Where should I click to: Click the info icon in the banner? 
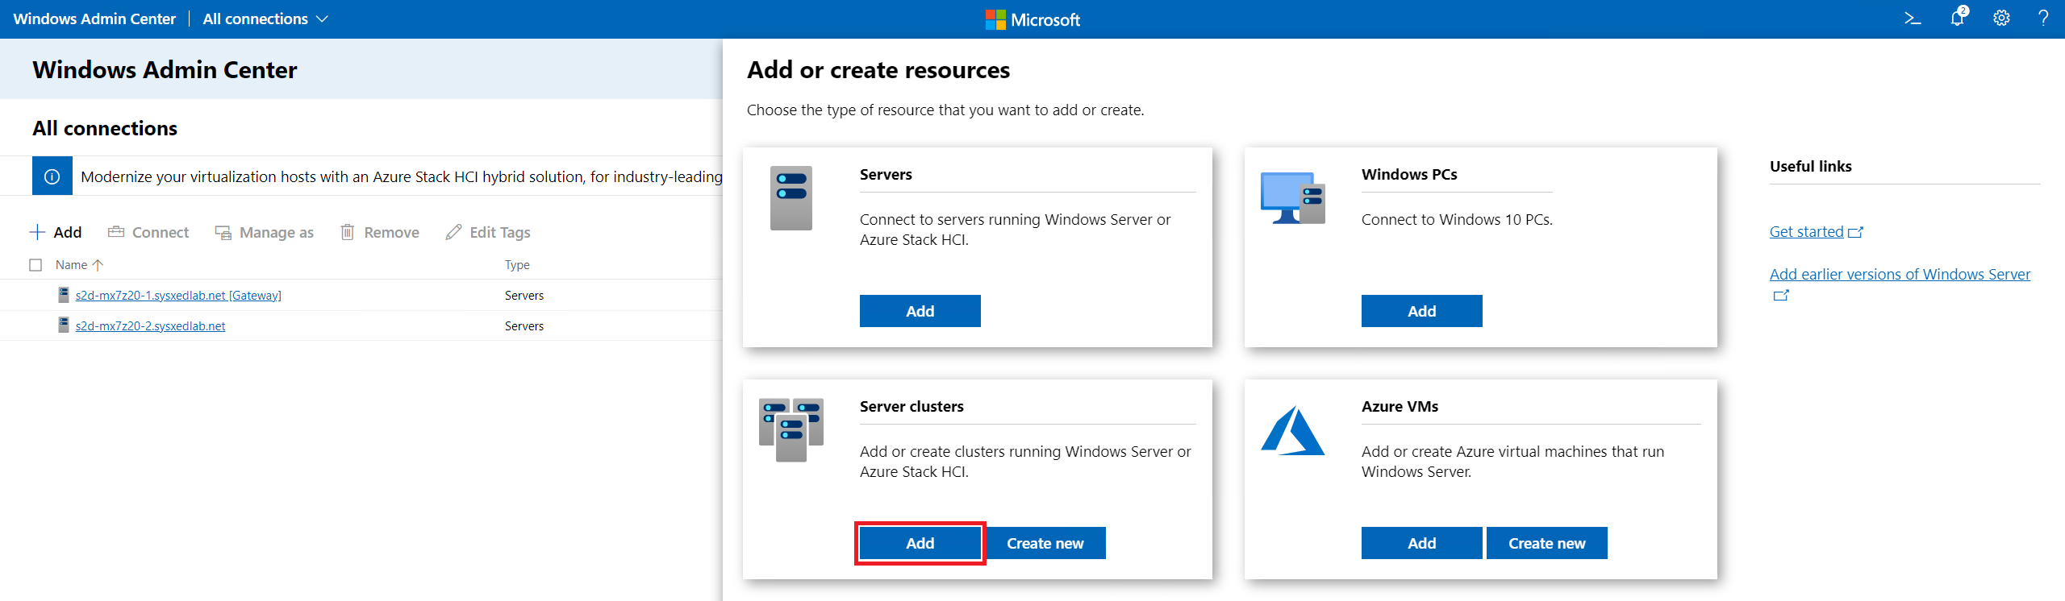point(52,176)
